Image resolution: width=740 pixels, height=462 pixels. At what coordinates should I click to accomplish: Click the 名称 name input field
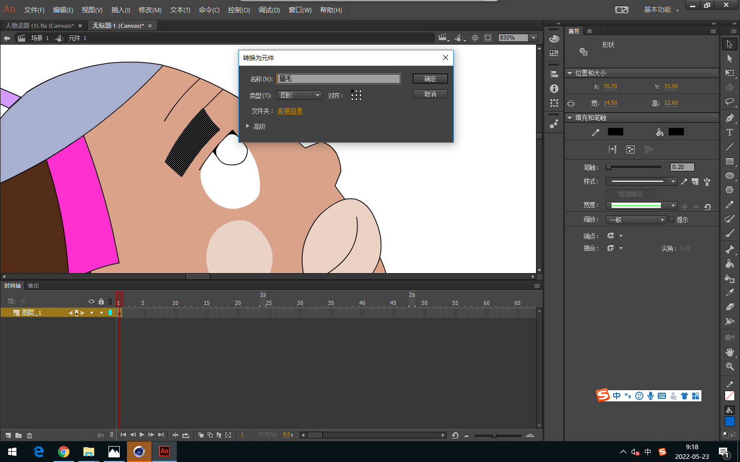point(338,79)
